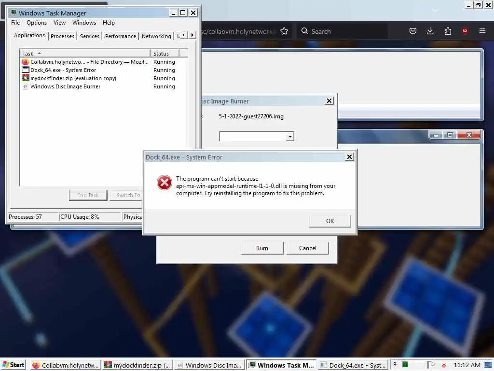Open the View menu
This screenshot has height=371, width=494.
point(59,23)
